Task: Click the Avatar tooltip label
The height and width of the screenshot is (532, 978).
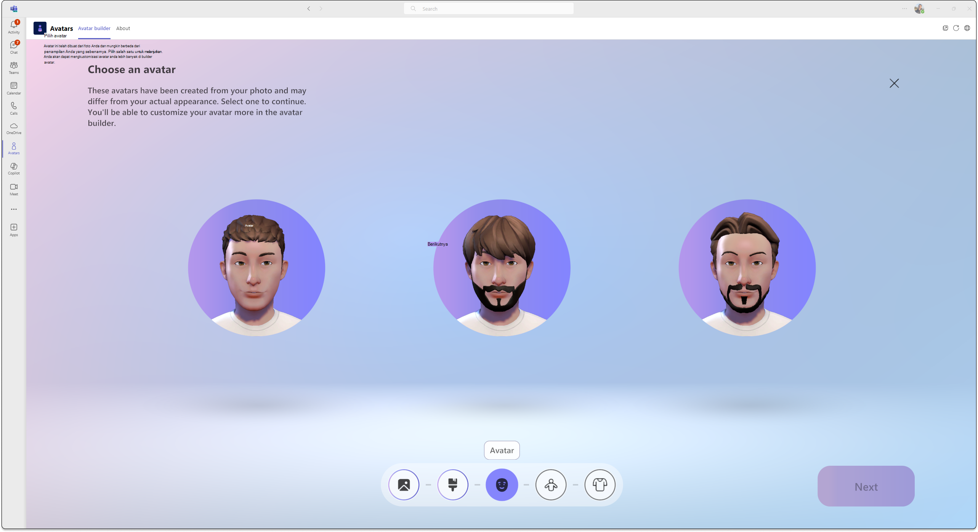Action: tap(502, 450)
